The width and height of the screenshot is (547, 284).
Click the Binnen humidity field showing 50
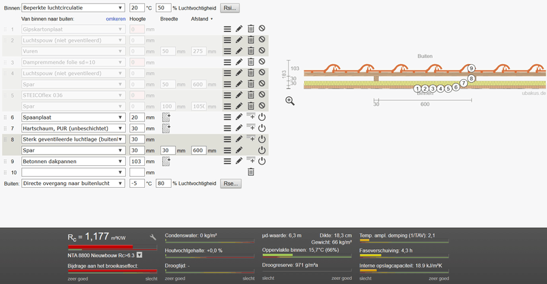pos(163,8)
